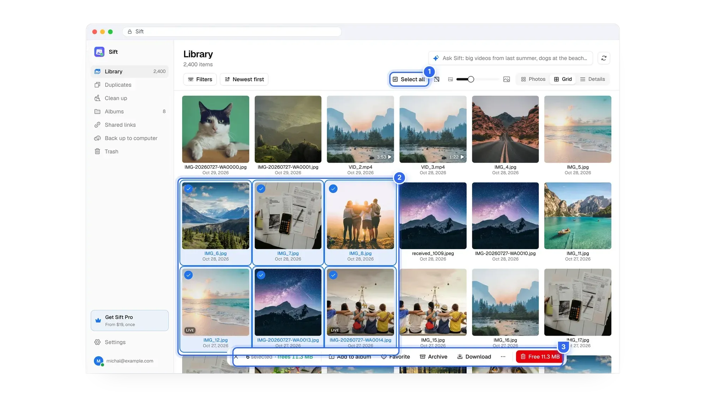The width and height of the screenshot is (706, 397).
Task: Switch to the Photos view tab
Action: click(533, 79)
